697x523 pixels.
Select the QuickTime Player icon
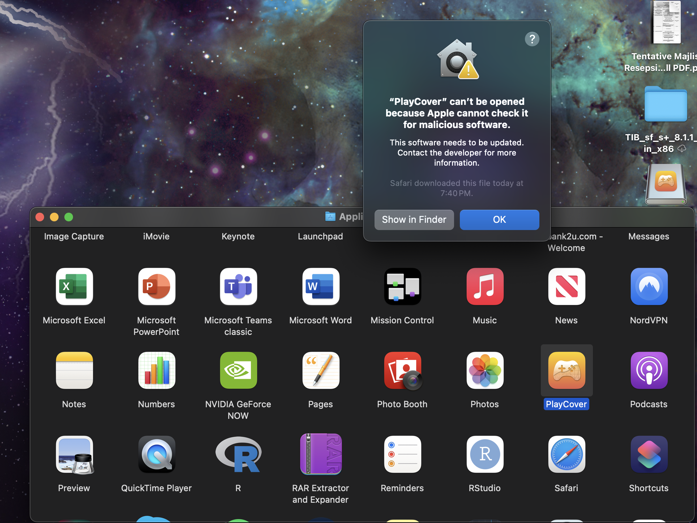(x=157, y=454)
